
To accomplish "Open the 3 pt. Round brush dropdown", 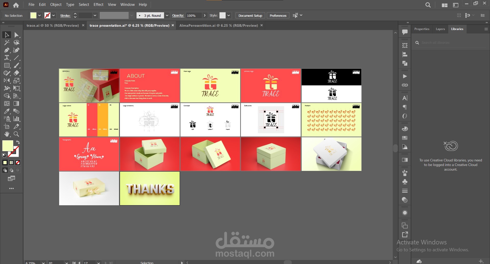I will coord(167,16).
